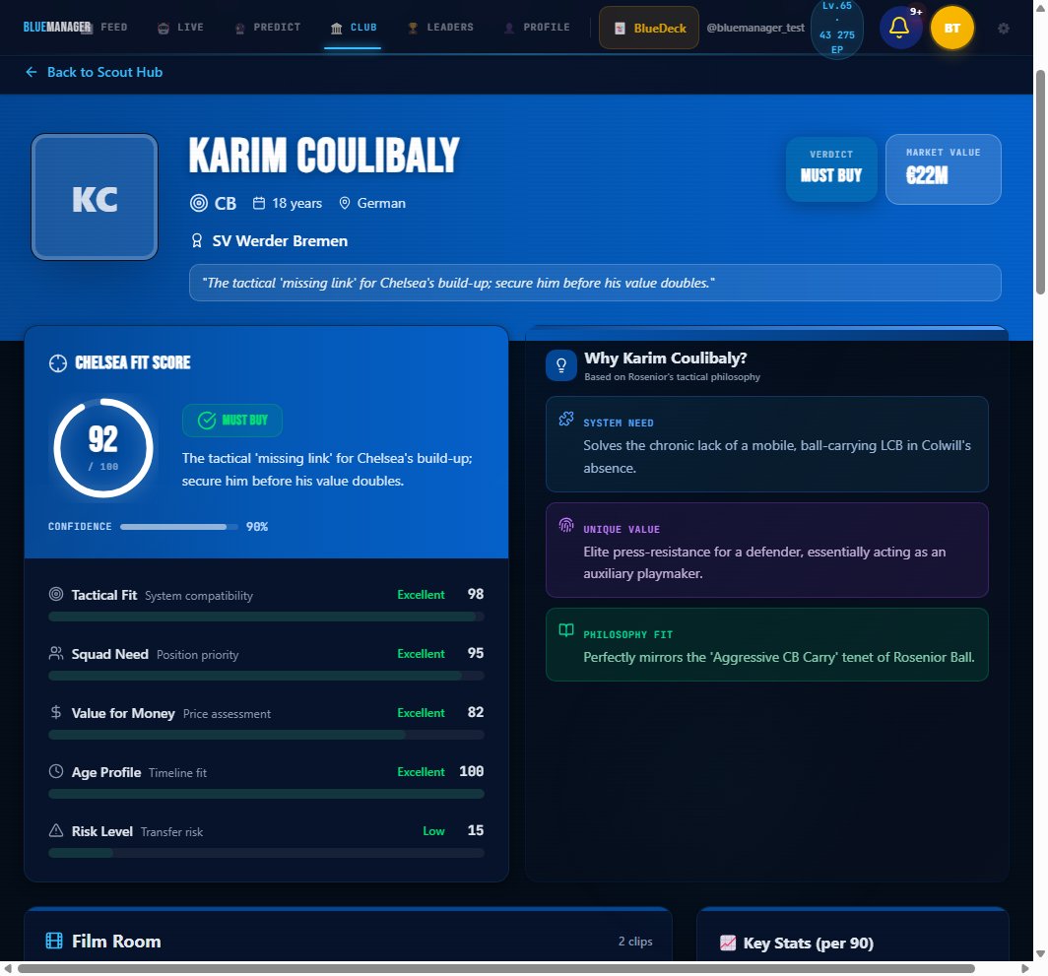
Task: Click the SYSTEM NEED puzzle icon
Action: [566, 420]
